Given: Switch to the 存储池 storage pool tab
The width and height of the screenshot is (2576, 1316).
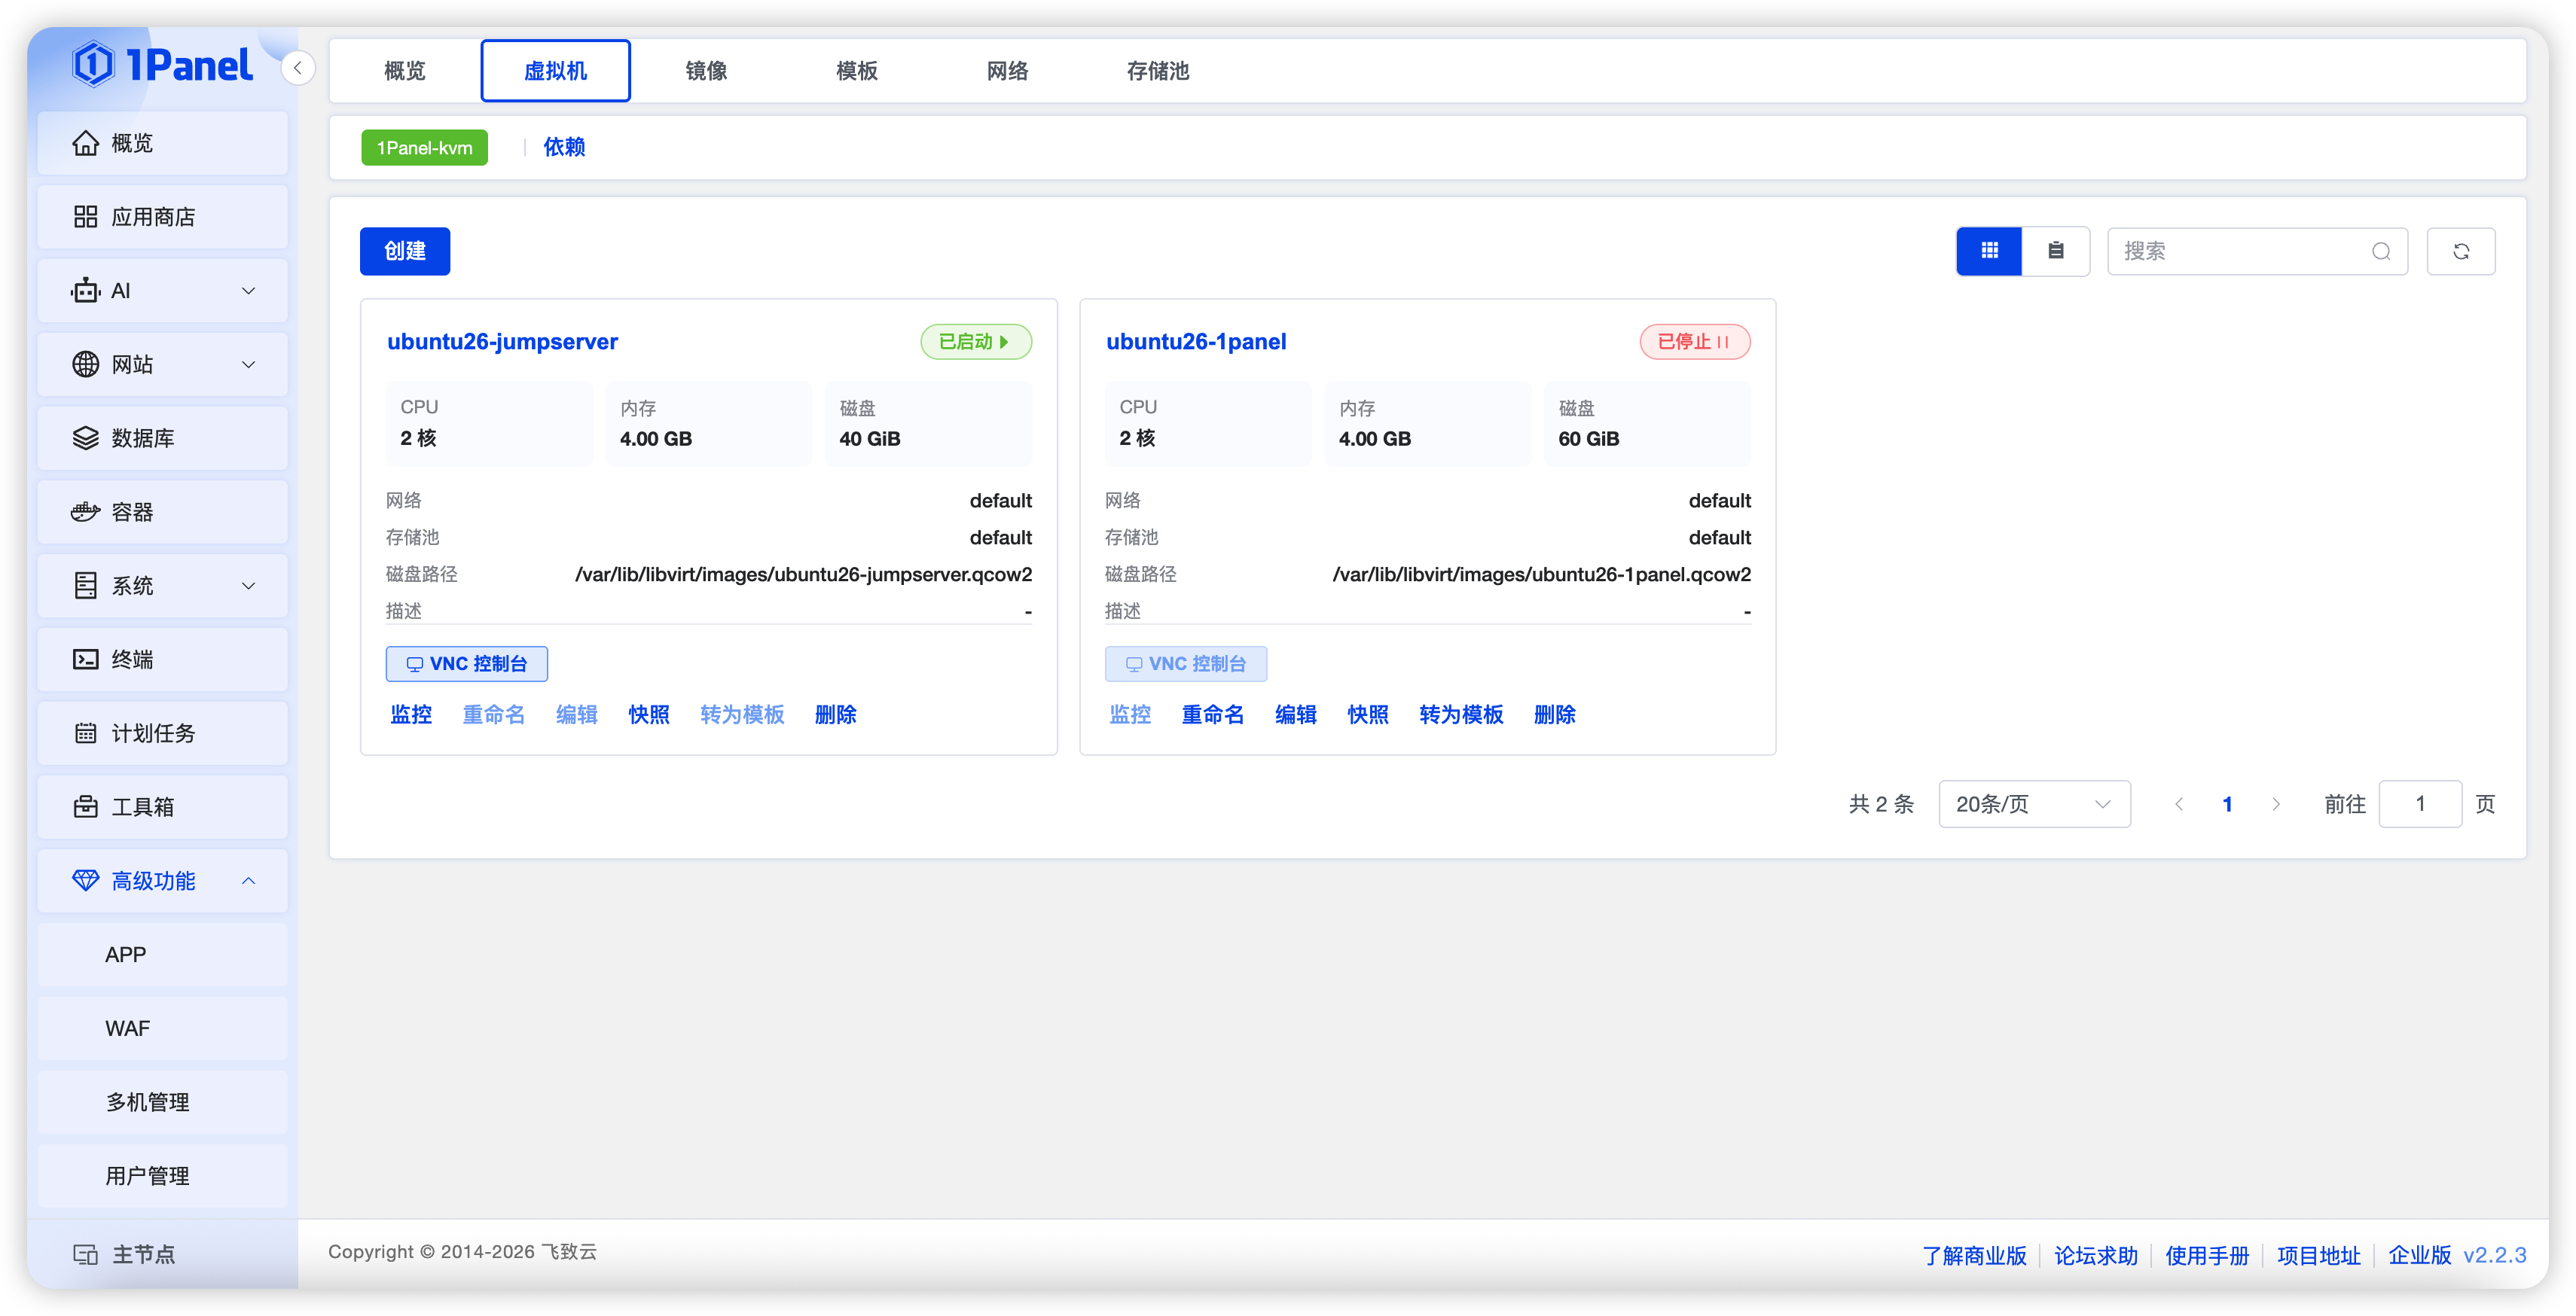Looking at the screenshot, I should [1157, 71].
